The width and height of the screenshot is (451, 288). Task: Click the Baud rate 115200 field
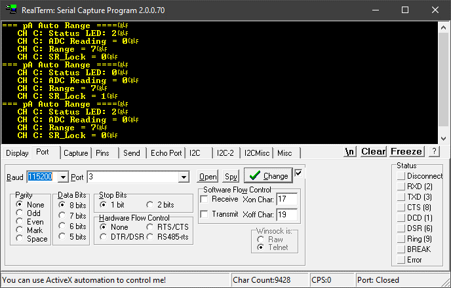[x=43, y=177]
